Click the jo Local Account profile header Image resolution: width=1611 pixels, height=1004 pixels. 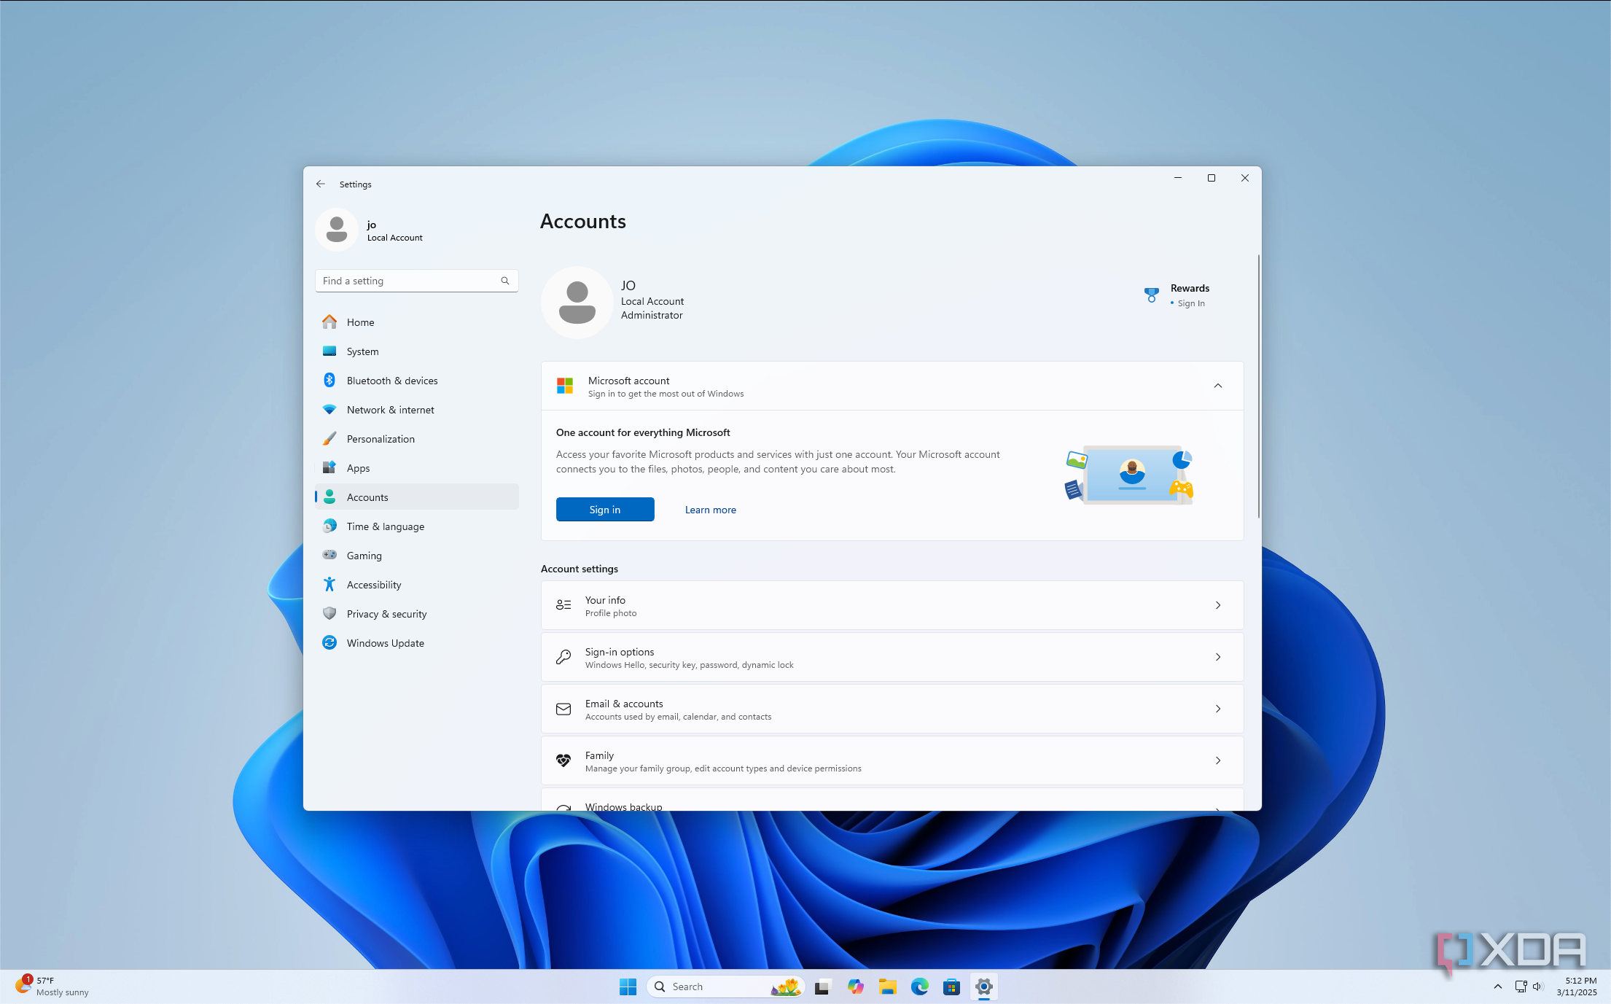click(370, 230)
